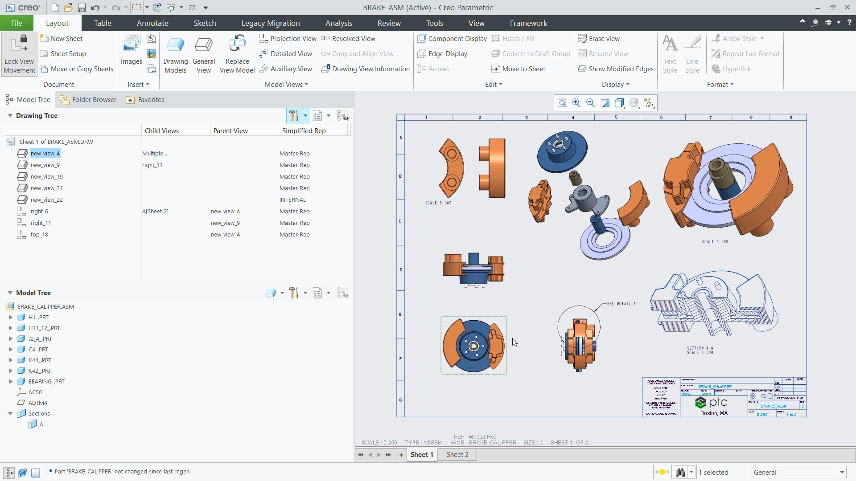The height and width of the screenshot is (481, 856).
Task: Expand the Format group dropdown
Action: coord(720,85)
